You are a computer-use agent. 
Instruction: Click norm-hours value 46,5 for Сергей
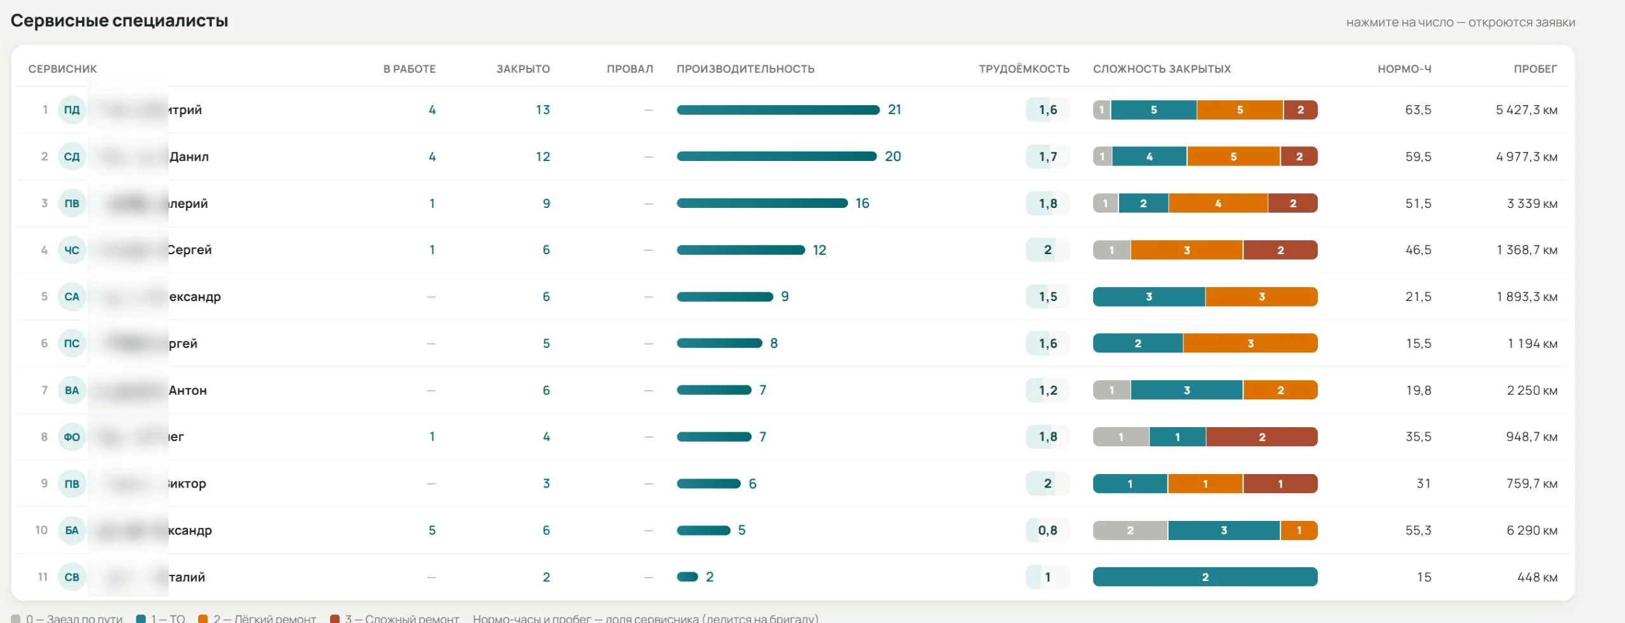pyautogui.click(x=1418, y=250)
